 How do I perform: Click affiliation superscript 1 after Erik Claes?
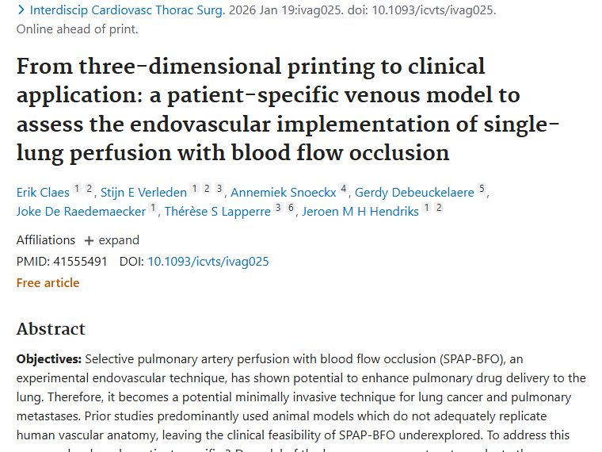pos(77,189)
